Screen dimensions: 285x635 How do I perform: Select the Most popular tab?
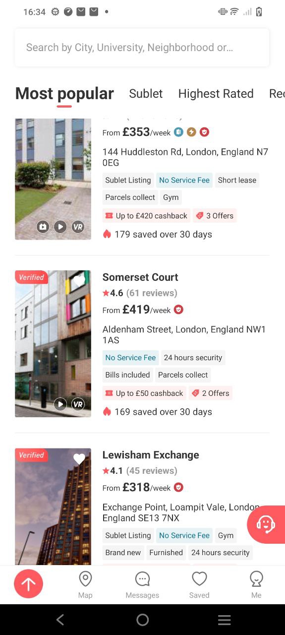(x=64, y=94)
